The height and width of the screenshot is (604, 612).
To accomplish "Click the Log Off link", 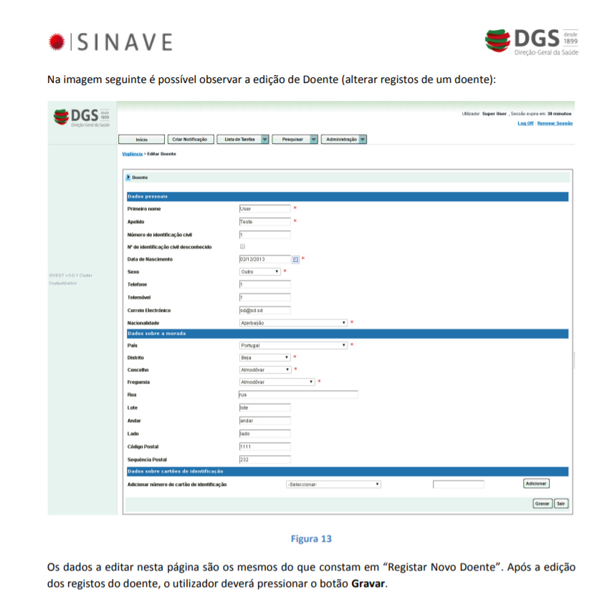I will (524, 123).
